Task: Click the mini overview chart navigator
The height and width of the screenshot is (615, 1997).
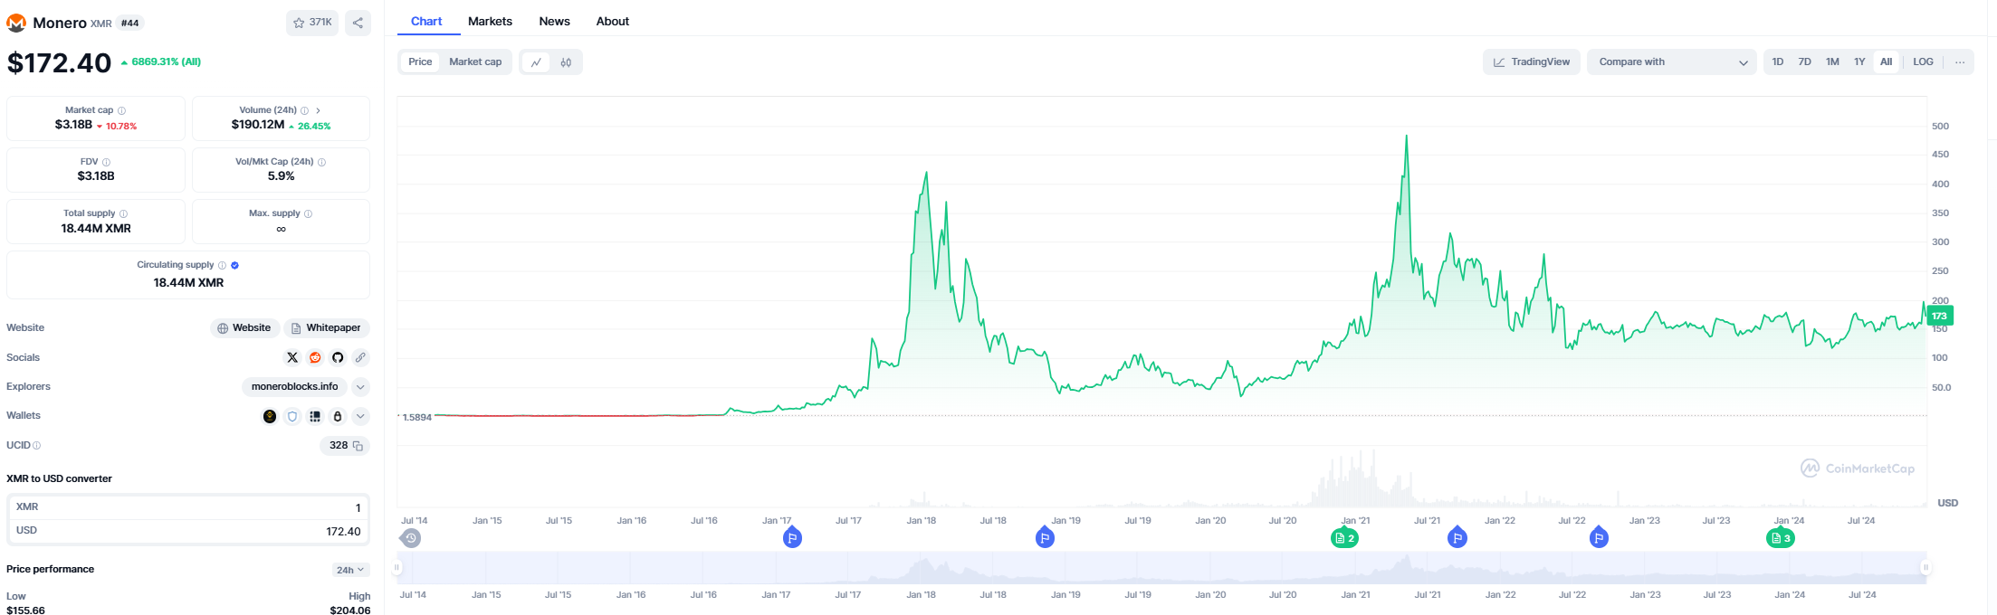Action: [1161, 568]
